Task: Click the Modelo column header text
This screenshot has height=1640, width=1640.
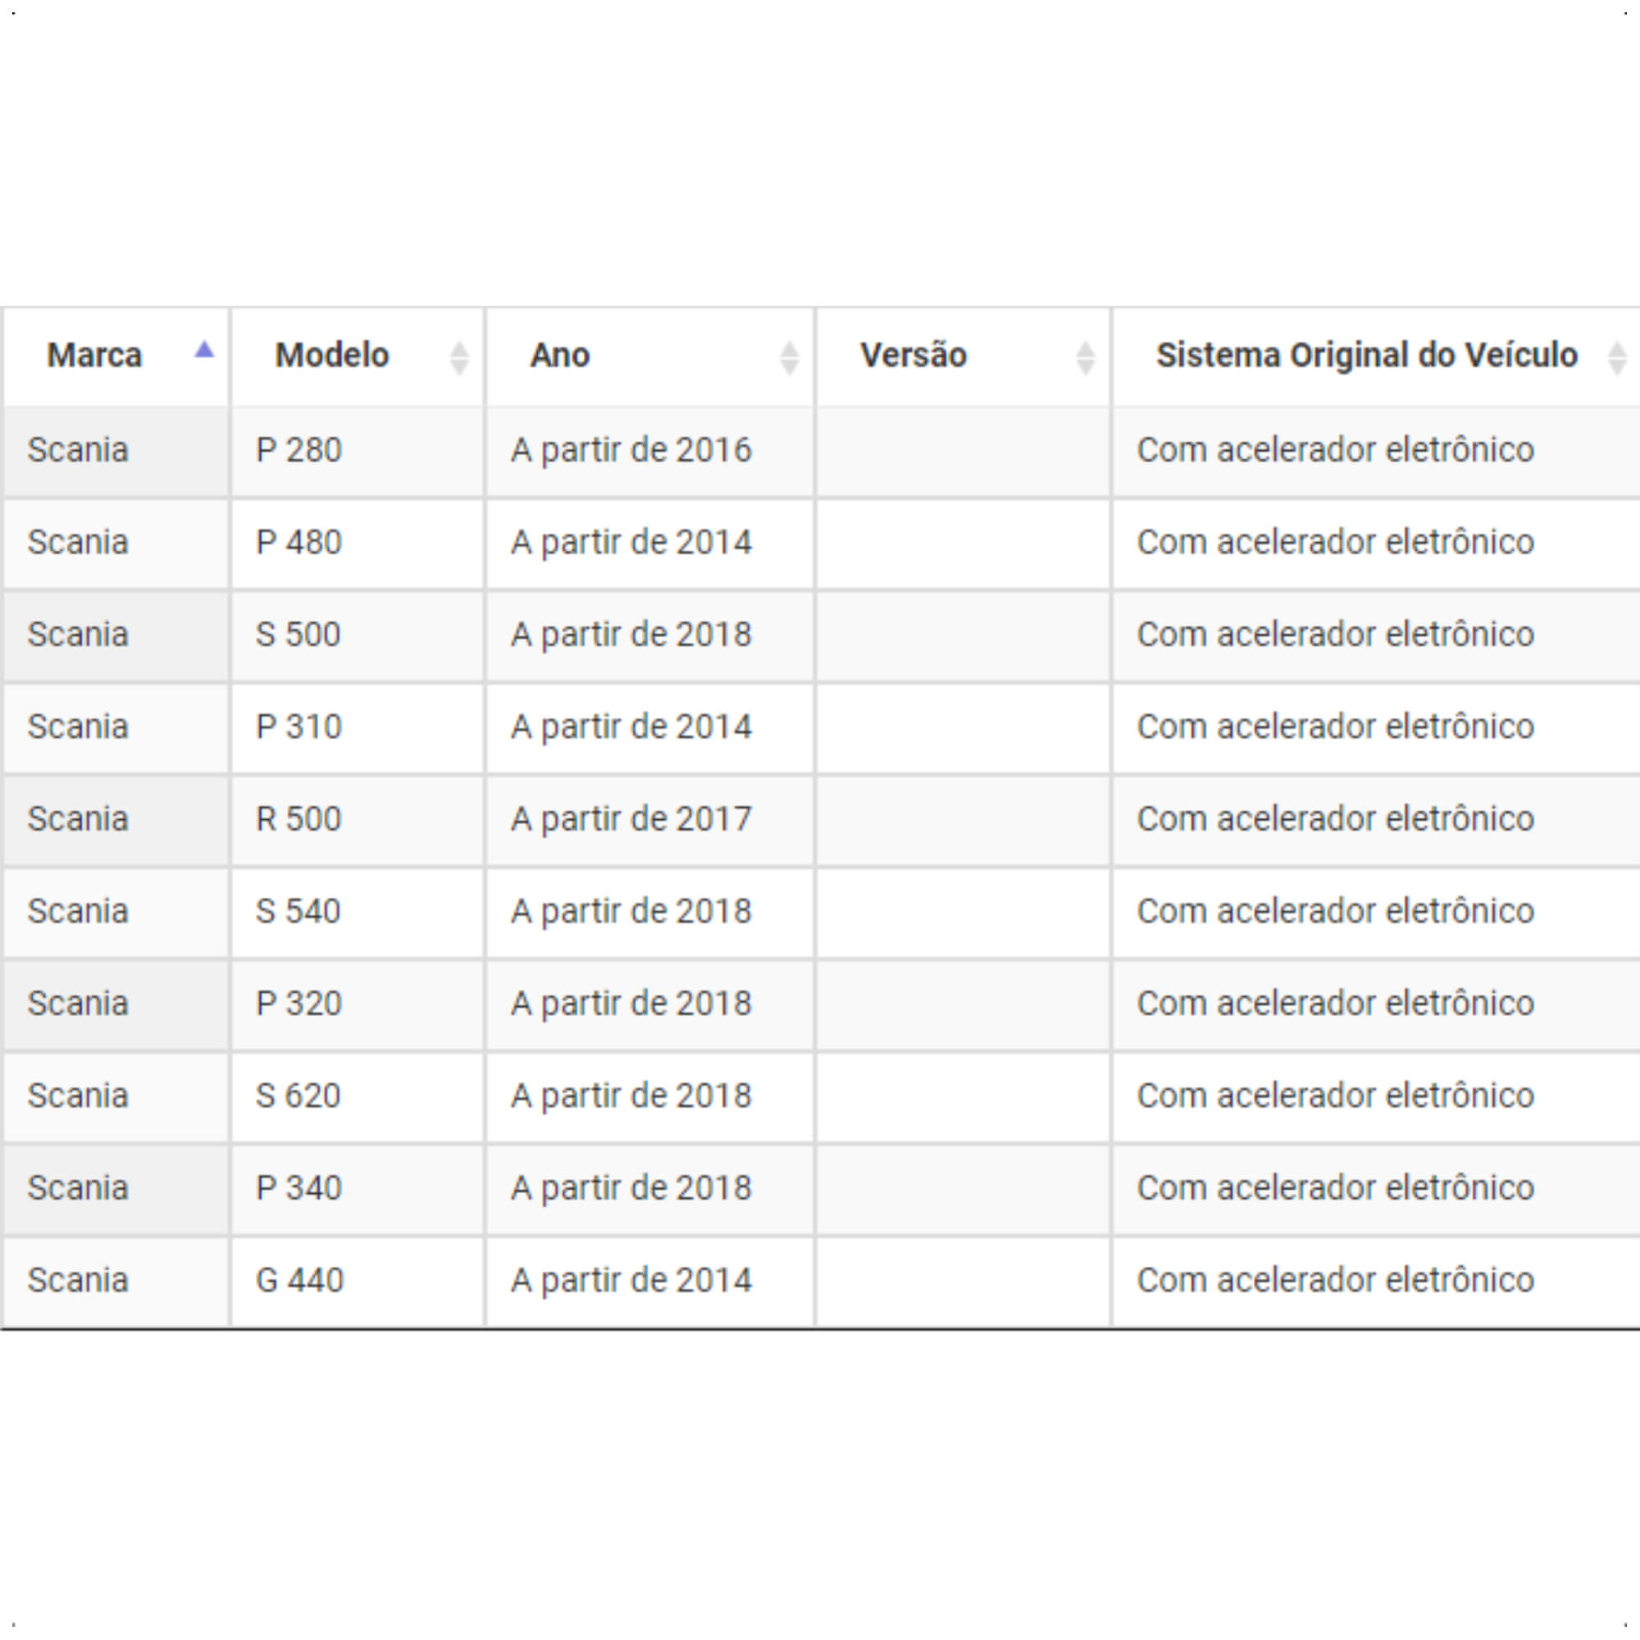Action: click(332, 355)
